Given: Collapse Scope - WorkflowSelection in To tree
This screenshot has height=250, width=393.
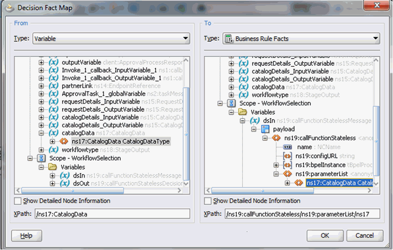Looking at the screenshot, I should (220, 103).
